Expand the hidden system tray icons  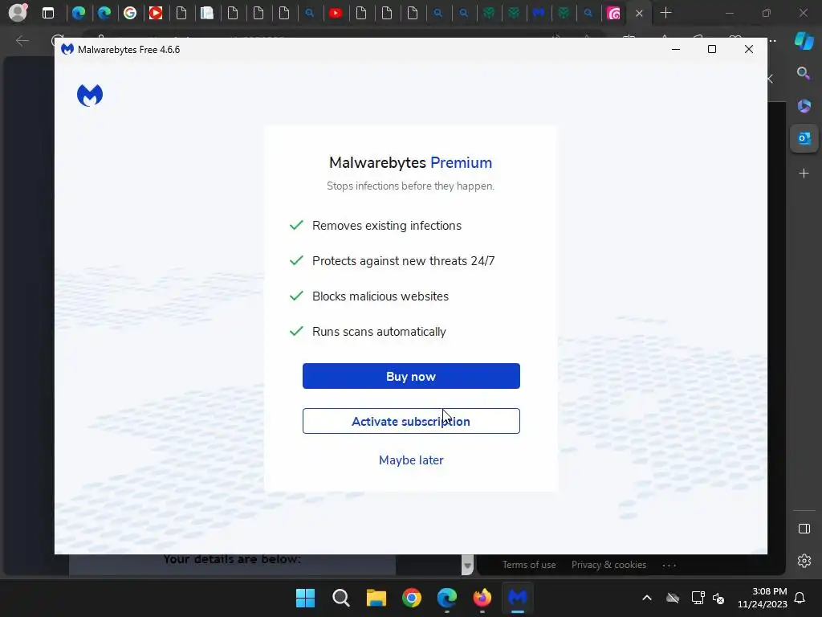coord(647,598)
